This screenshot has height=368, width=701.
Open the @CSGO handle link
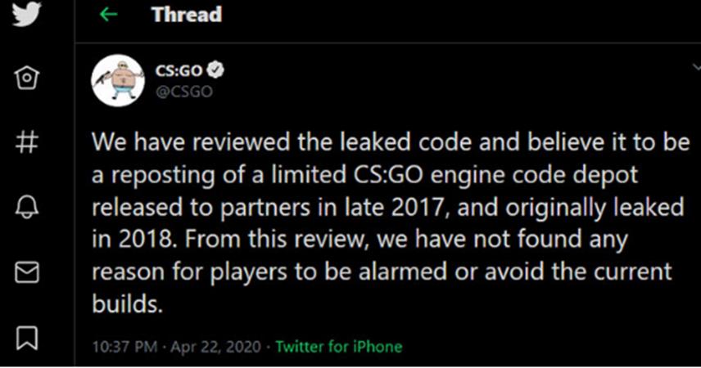(184, 91)
